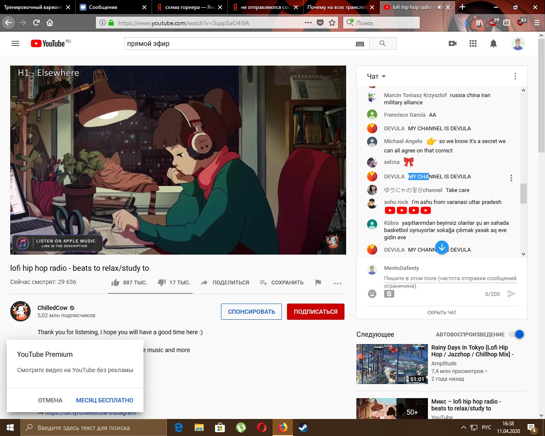Click the page vertical scrollbar thumb
545x436 pixels.
tap(541, 96)
